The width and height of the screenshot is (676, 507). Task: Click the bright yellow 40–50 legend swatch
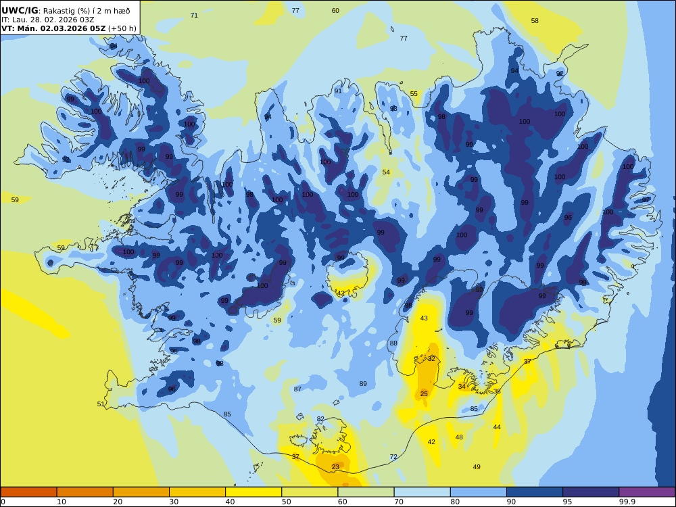click(254, 492)
